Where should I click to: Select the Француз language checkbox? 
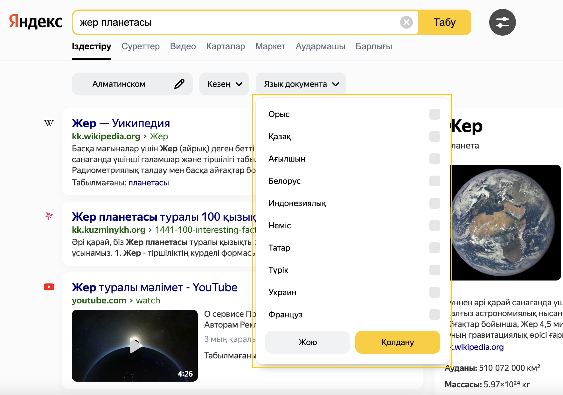click(434, 315)
